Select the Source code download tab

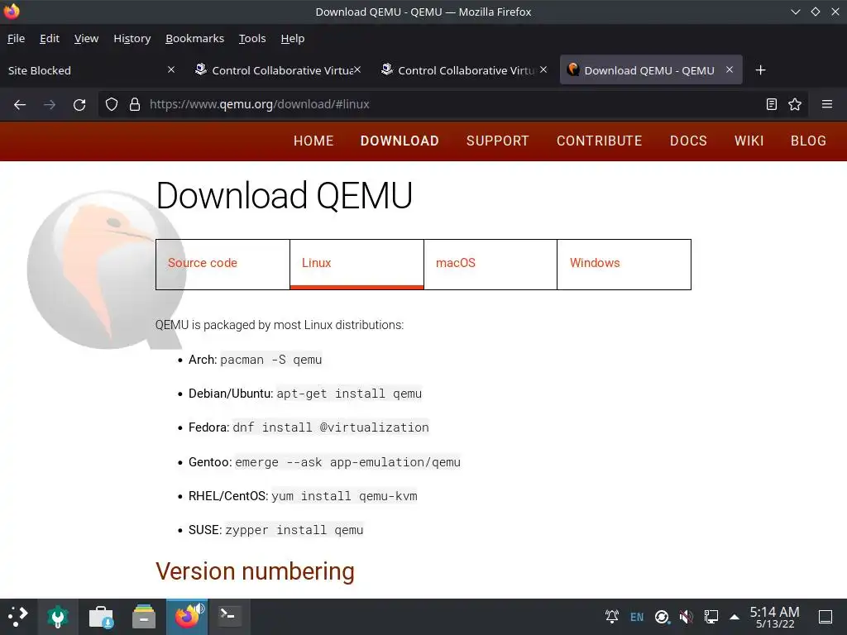223,264
